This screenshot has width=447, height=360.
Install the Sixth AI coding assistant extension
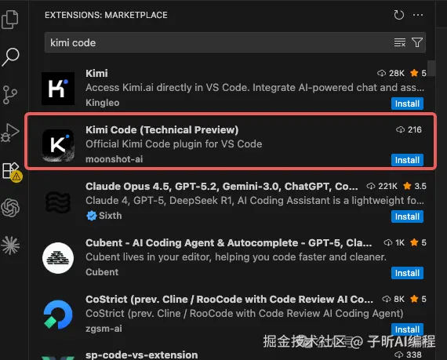tap(407, 216)
